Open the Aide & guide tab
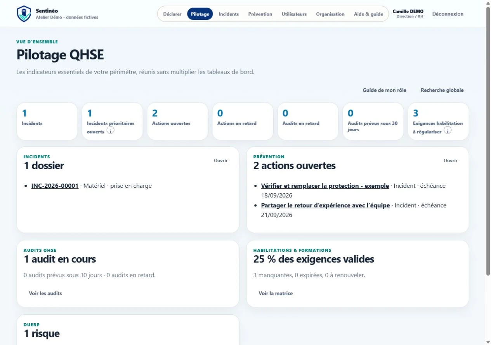 [x=368, y=14]
